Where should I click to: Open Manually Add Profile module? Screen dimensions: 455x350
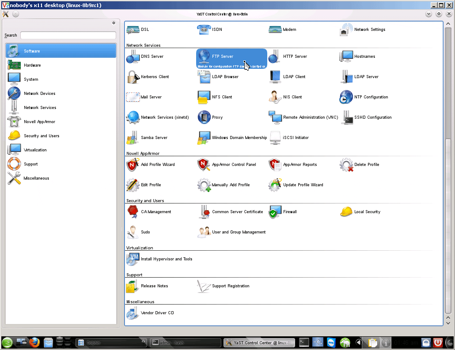224,185
